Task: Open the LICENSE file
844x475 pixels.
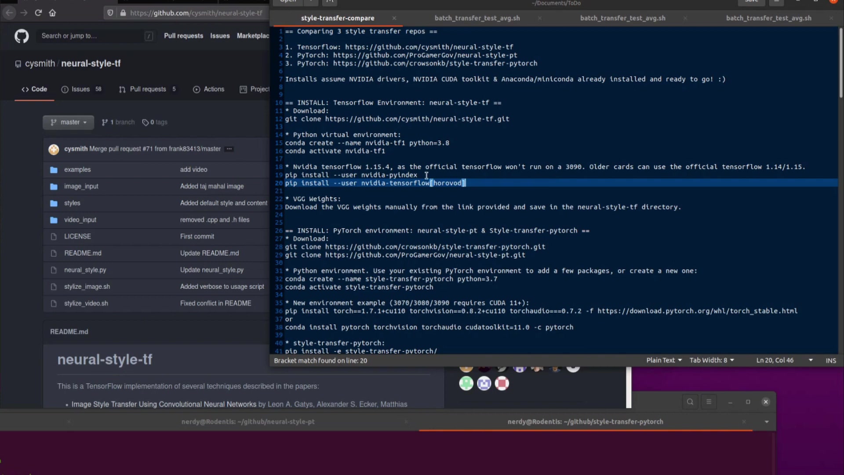Action: coord(77,237)
